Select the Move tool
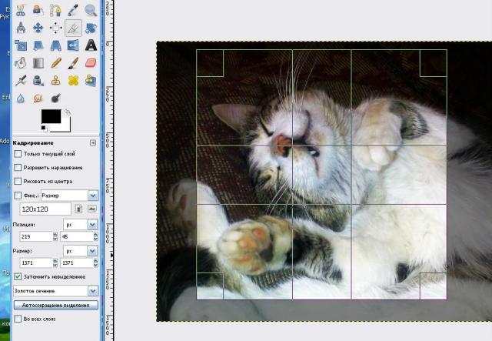This screenshot has width=492, height=341. (x=38, y=28)
